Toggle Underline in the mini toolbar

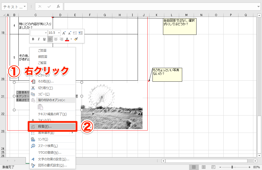tap(44, 39)
